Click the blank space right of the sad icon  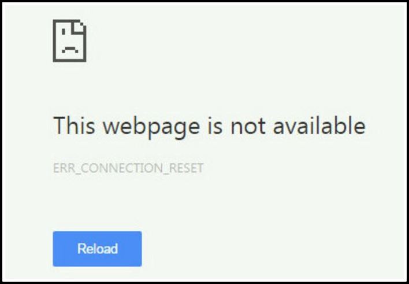(x=235, y=40)
